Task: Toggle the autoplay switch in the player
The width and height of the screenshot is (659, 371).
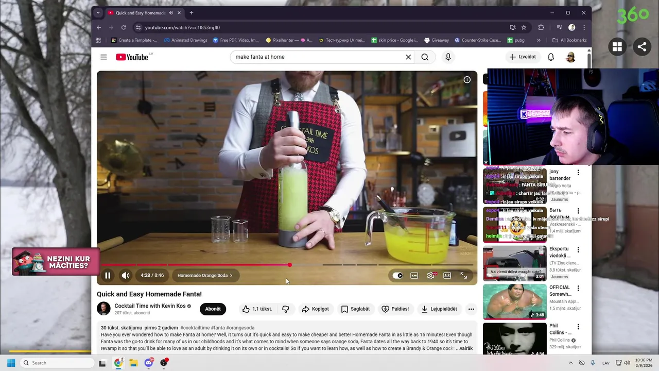Action: tap(397, 276)
